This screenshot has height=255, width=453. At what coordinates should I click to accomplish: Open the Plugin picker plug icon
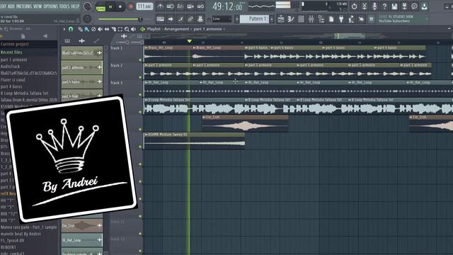pyautogui.click(x=341, y=19)
